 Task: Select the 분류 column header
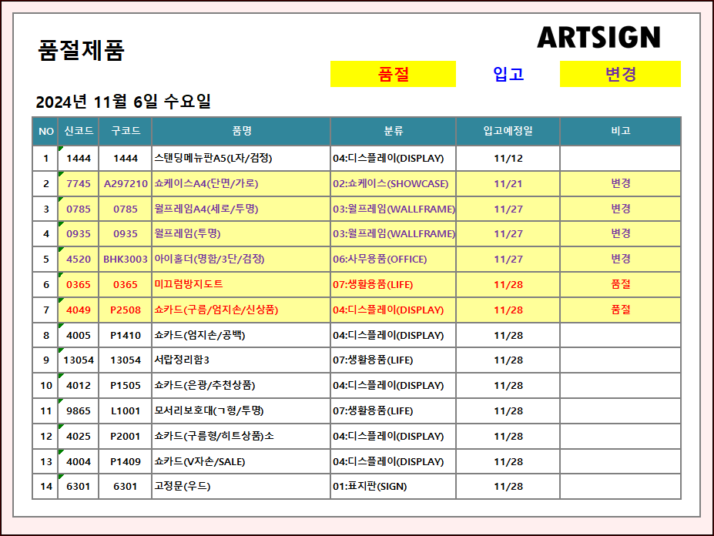[393, 131]
